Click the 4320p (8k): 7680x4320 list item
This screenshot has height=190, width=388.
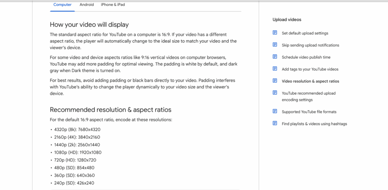pos(77,130)
